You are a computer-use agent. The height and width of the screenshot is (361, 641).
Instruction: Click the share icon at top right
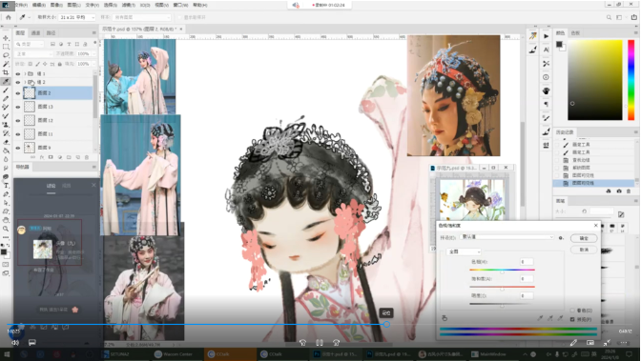point(634,17)
